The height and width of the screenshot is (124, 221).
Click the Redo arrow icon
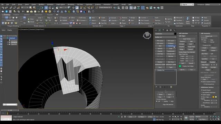[6, 8]
